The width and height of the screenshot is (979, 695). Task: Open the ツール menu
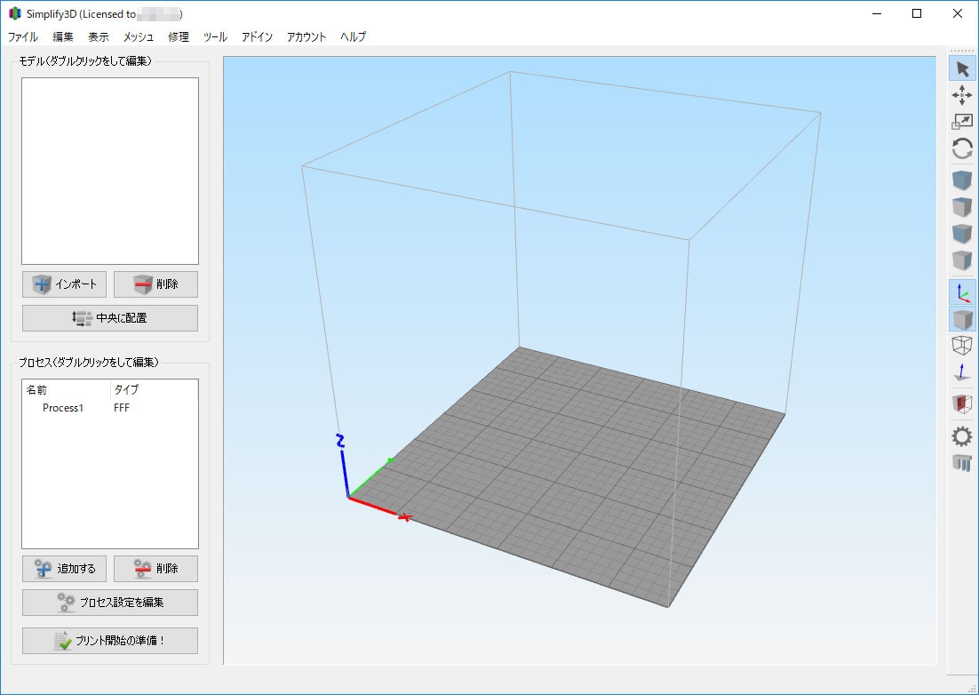215,37
